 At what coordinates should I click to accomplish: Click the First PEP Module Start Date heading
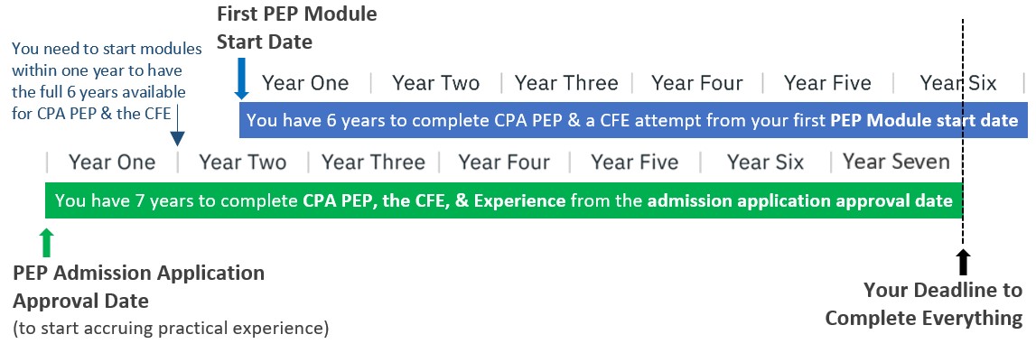[296, 28]
